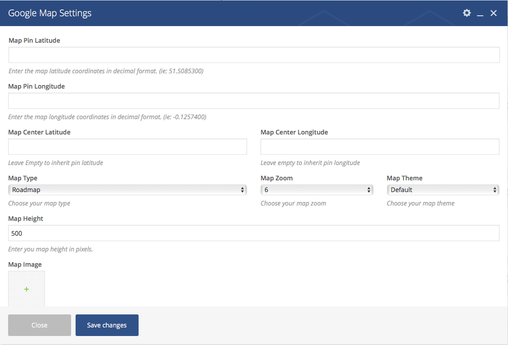This screenshot has height=345, width=508.
Task: Close dialog using the X icon
Action: pos(494,13)
